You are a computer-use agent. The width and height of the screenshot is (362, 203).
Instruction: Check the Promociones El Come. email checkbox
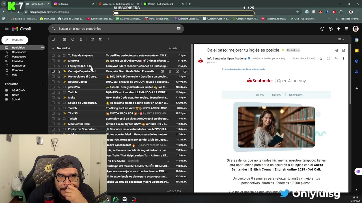click(53, 76)
